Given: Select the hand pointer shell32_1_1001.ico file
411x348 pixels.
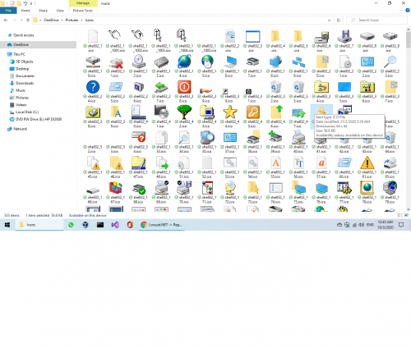Looking at the screenshot, I should click(116, 41).
